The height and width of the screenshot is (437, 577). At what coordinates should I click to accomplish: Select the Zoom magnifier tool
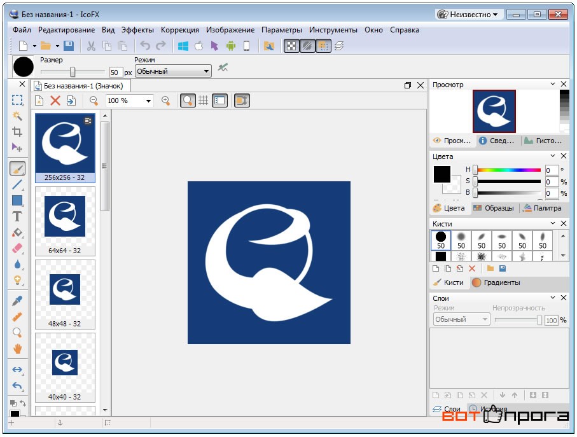(x=17, y=333)
